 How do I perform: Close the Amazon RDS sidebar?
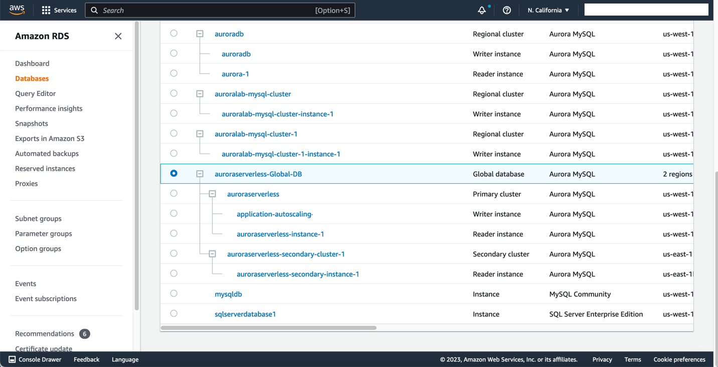point(118,36)
